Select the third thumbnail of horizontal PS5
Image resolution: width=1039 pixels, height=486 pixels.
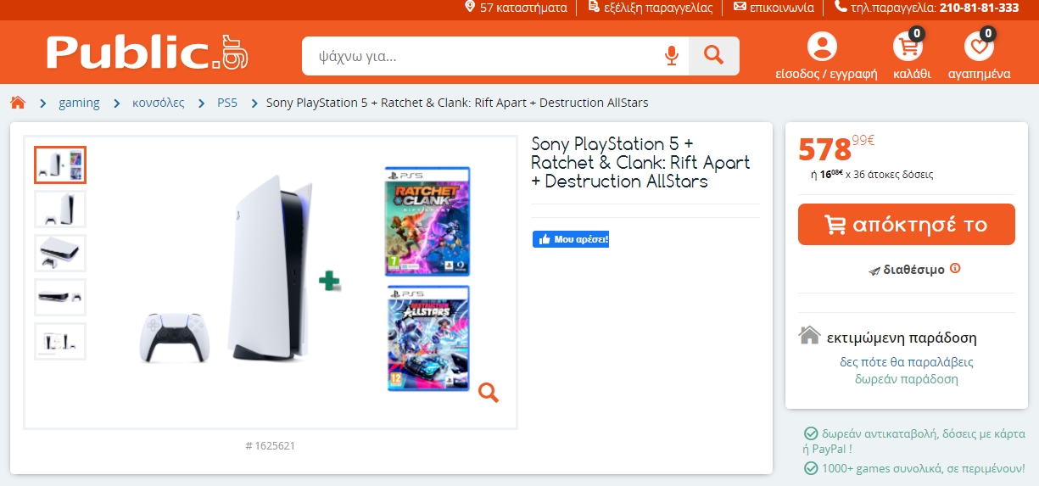pos(60,253)
